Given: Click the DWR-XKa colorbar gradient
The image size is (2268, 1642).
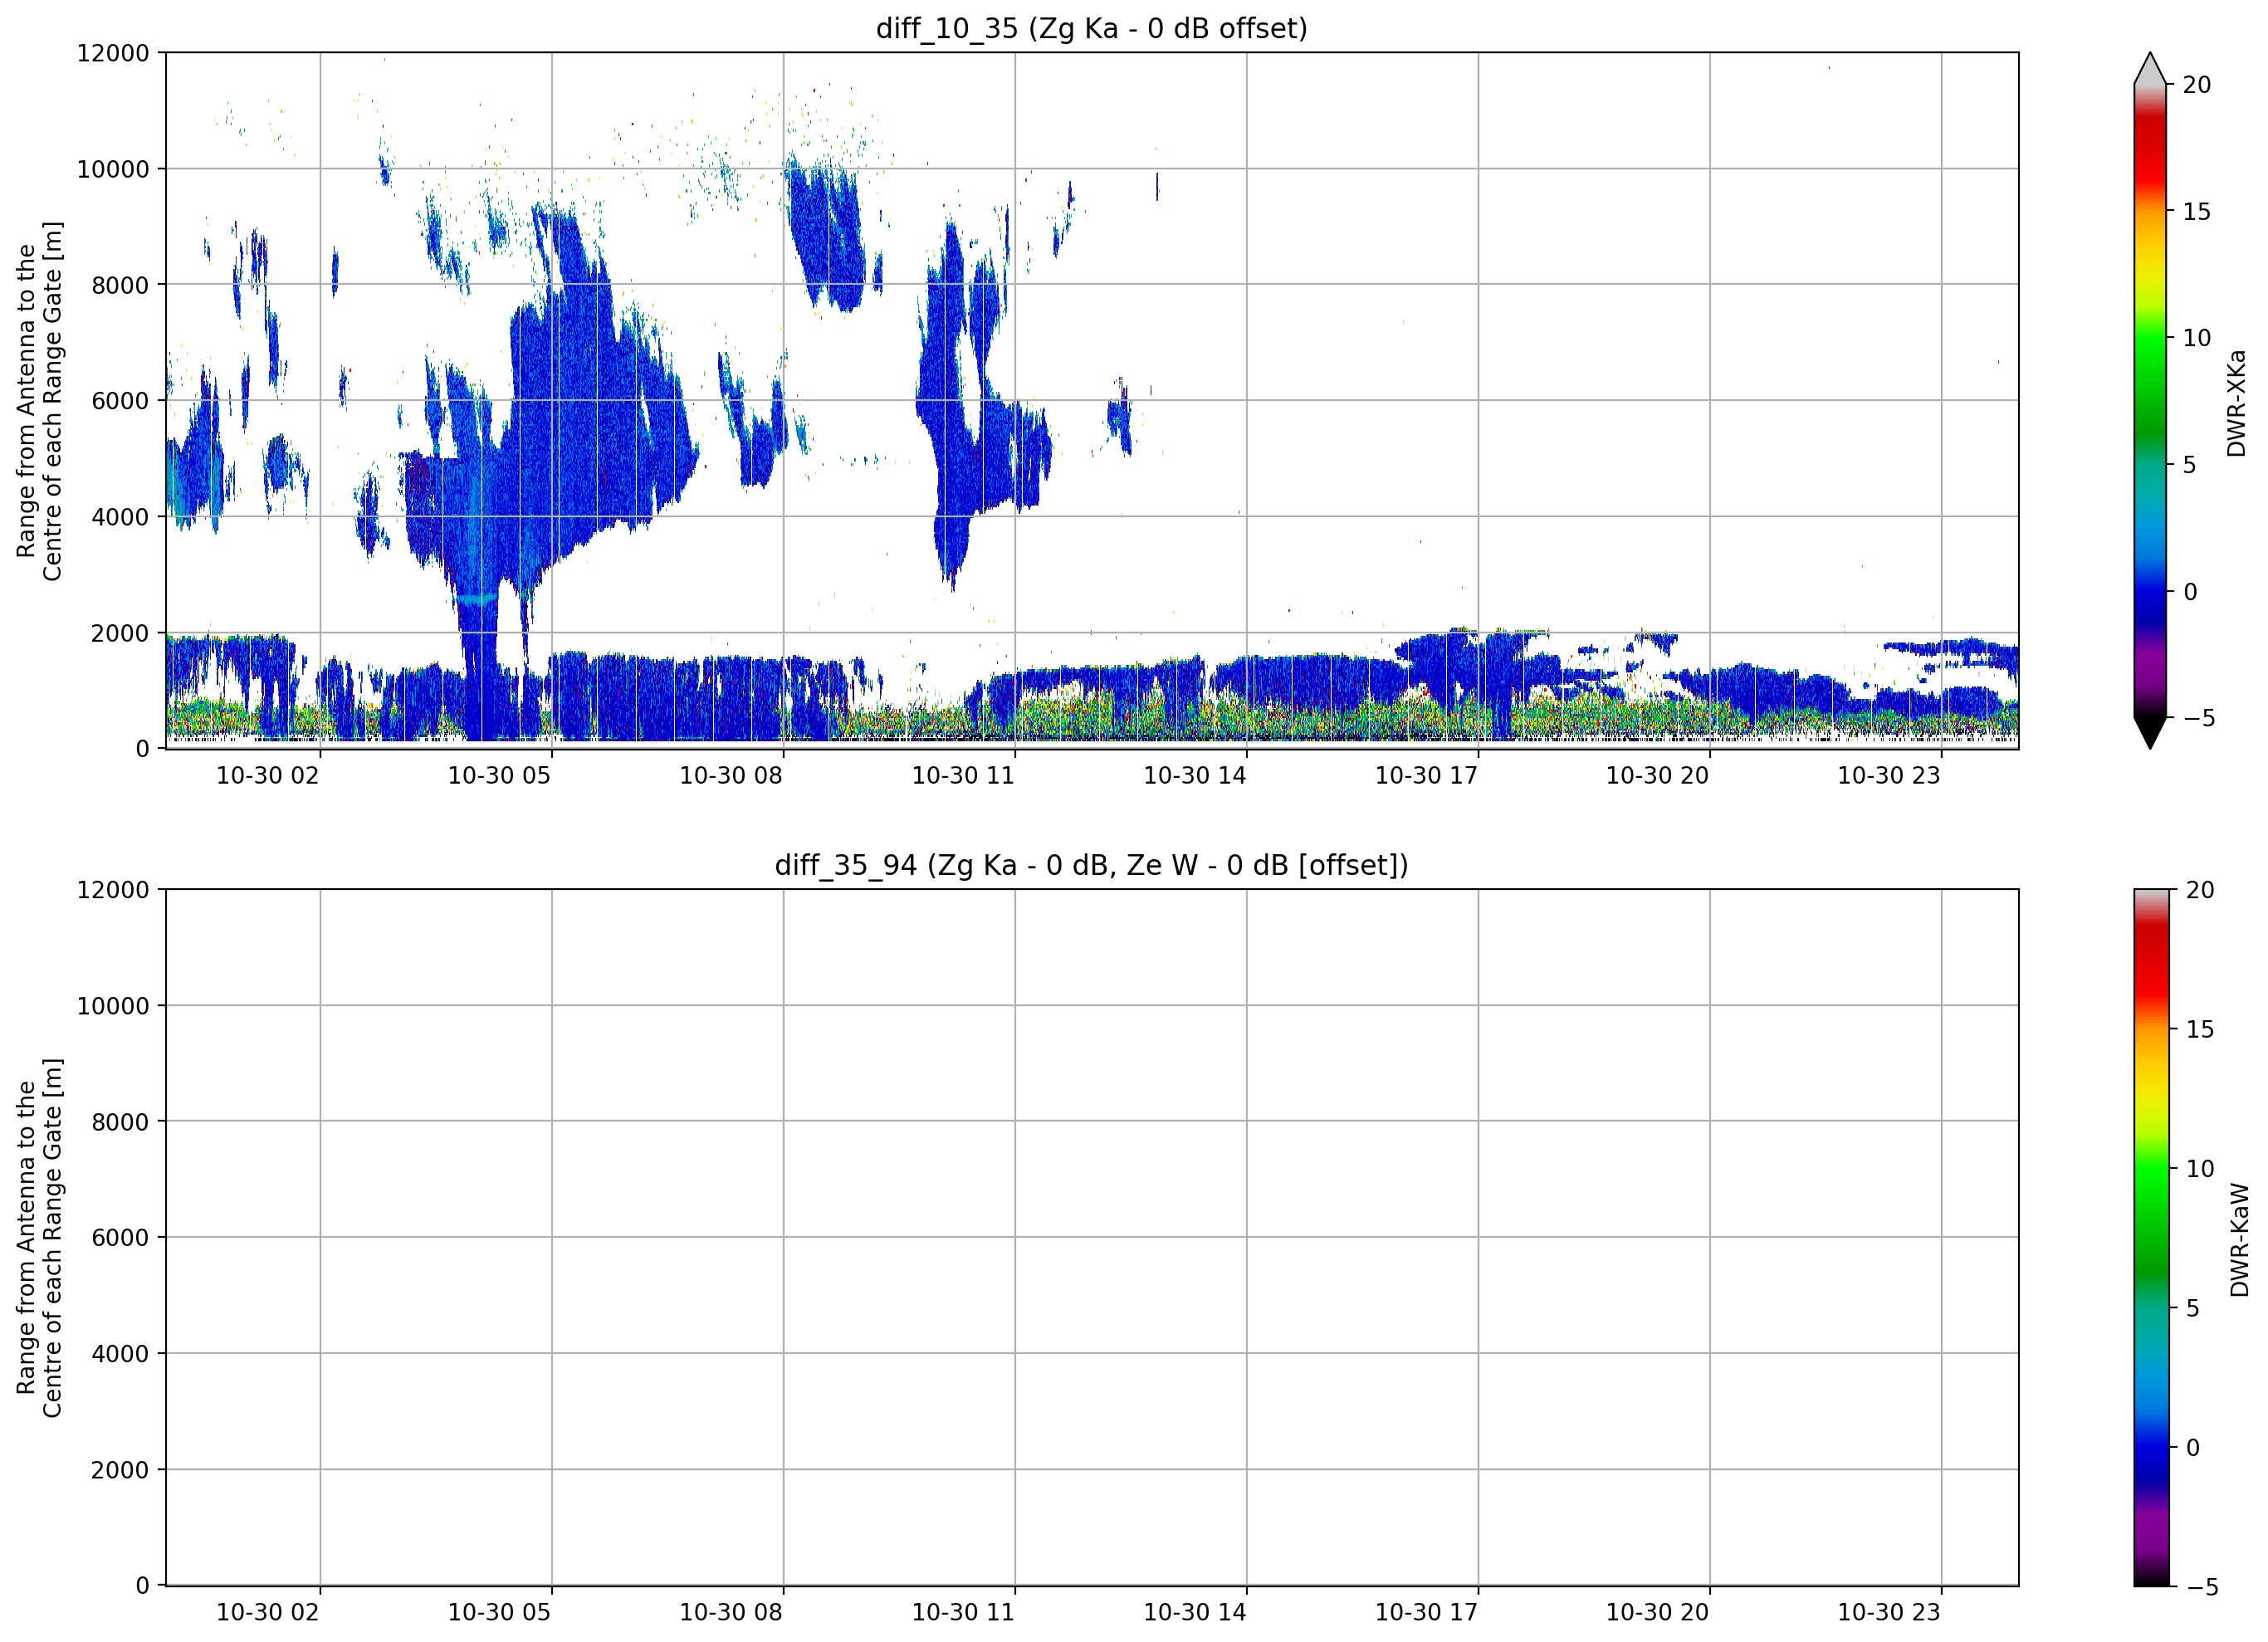Looking at the screenshot, I should click(x=2150, y=400).
